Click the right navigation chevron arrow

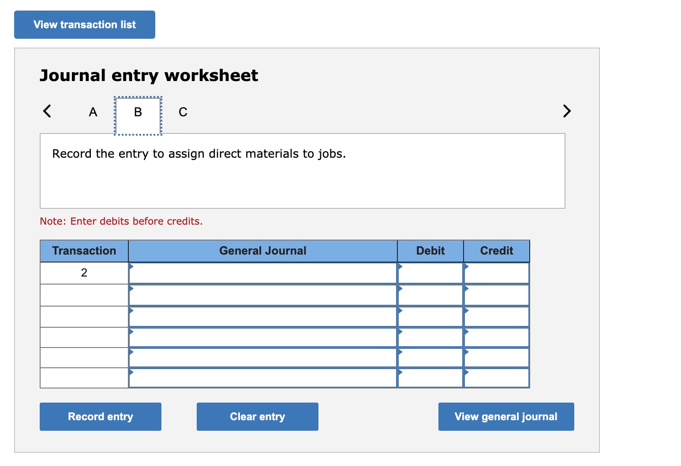click(567, 111)
